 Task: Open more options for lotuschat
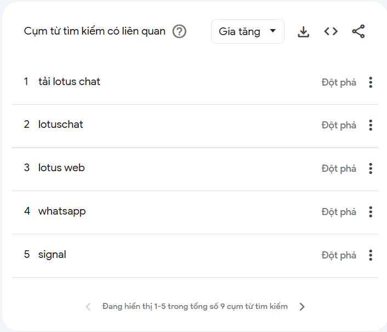tap(371, 125)
